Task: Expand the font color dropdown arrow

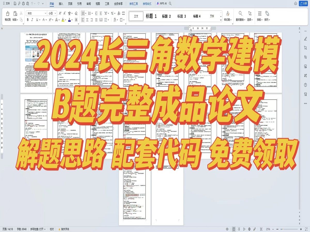Action: click(72, 20)
